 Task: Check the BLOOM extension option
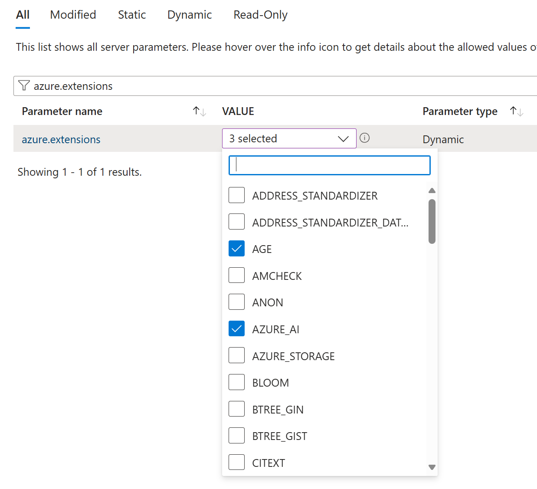click(236, 382)
